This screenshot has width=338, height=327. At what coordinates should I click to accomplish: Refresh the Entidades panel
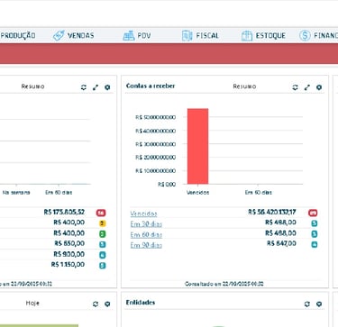coord(306,304)
